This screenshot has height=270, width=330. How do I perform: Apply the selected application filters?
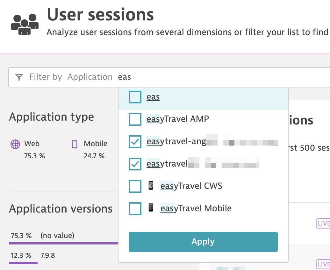click(x=203, y=242)
